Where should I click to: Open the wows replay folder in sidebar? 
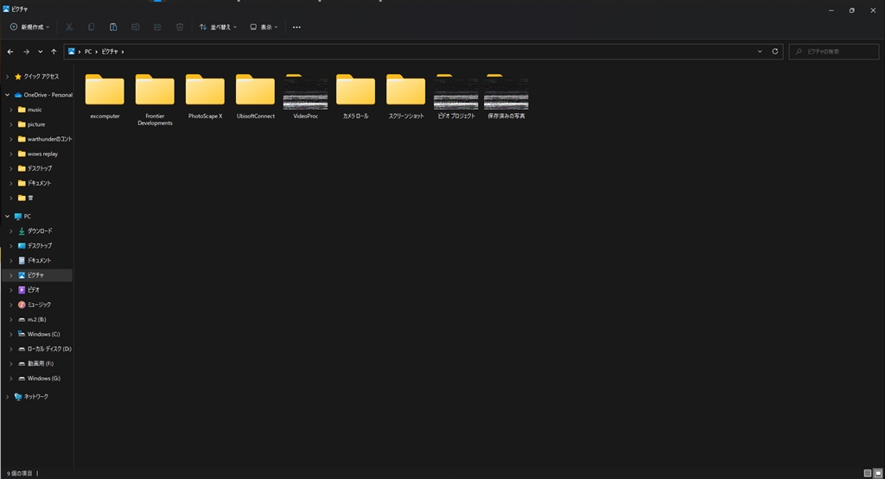(x=38, y=154)
